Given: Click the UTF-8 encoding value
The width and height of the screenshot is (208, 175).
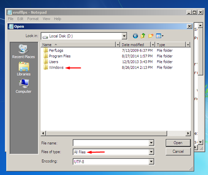Looking at the screenshot, I should coord(79,162).
